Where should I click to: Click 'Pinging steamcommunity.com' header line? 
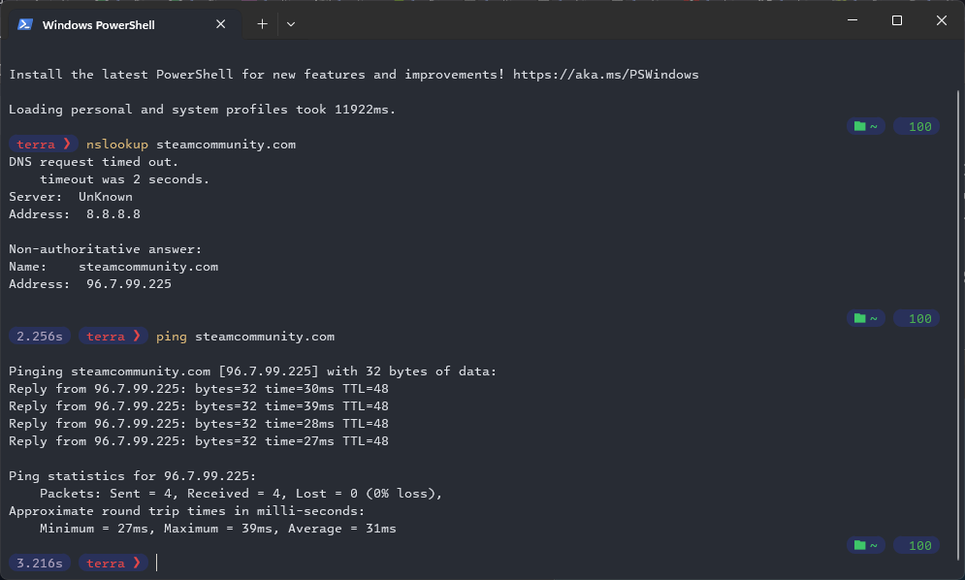click(x=252, y=371)
